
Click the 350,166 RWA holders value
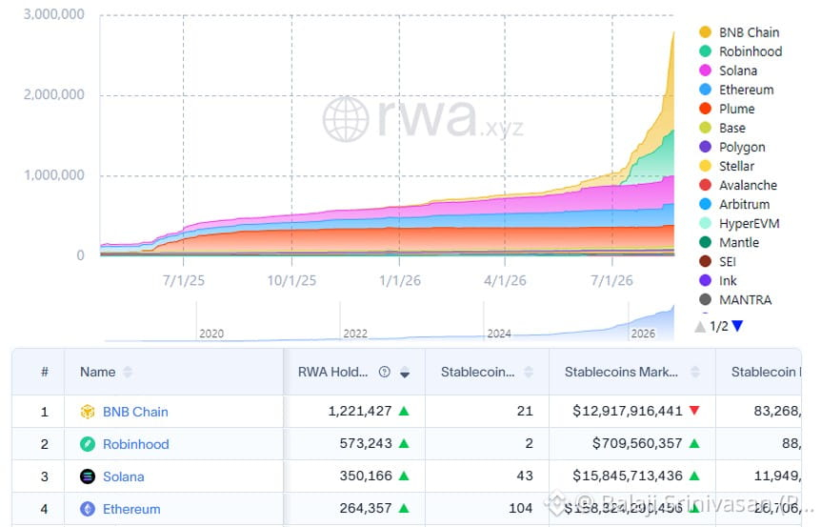pyautogui.click(x=366, y=476)
